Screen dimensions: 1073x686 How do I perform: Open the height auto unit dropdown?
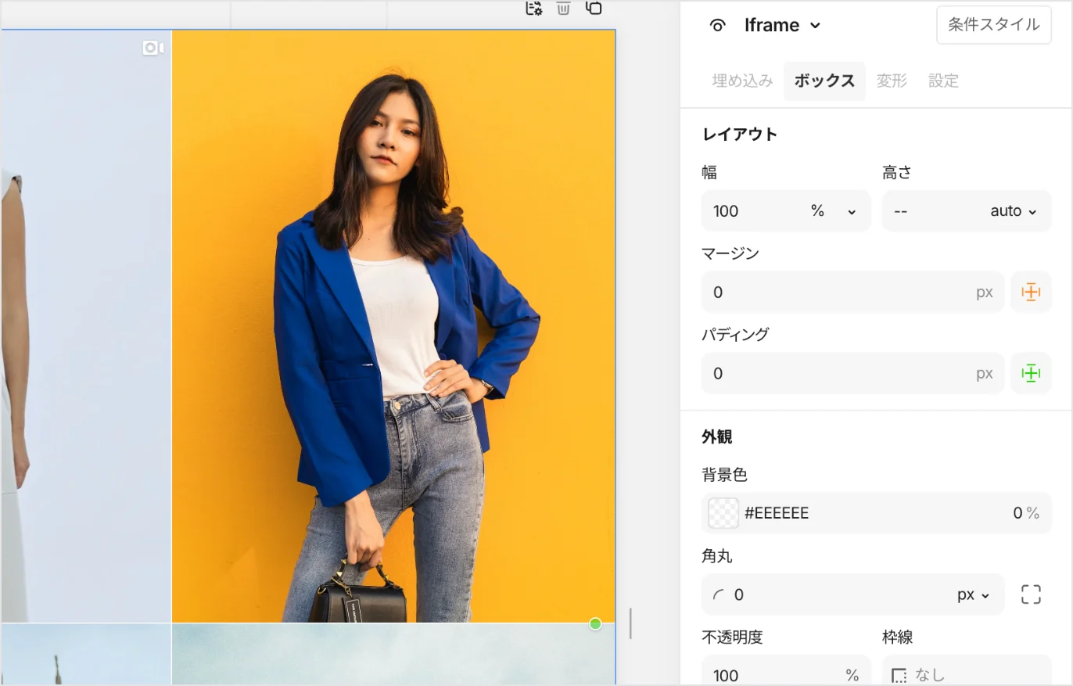1013,210
